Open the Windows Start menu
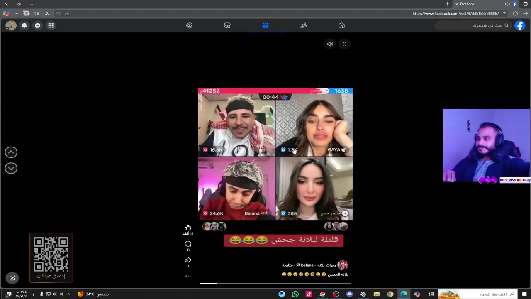 (524, 294)
